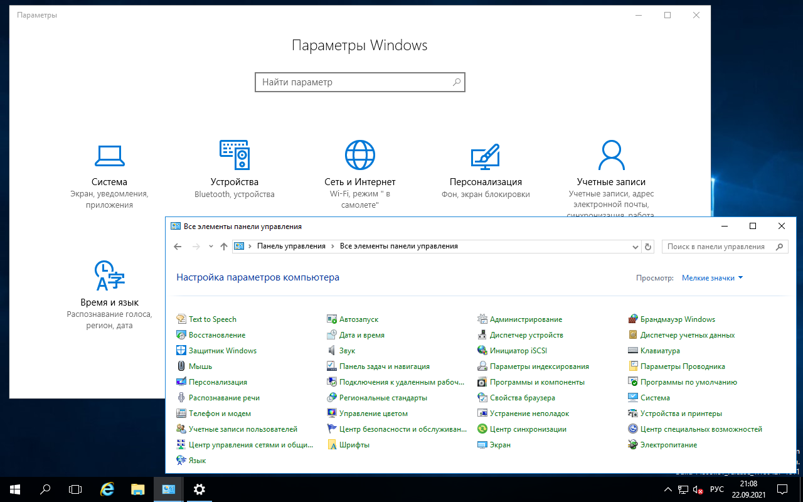Expand the chevron before Панель управления breadcrumb
This screenshot has width=803, height=502.
(250, 247)
